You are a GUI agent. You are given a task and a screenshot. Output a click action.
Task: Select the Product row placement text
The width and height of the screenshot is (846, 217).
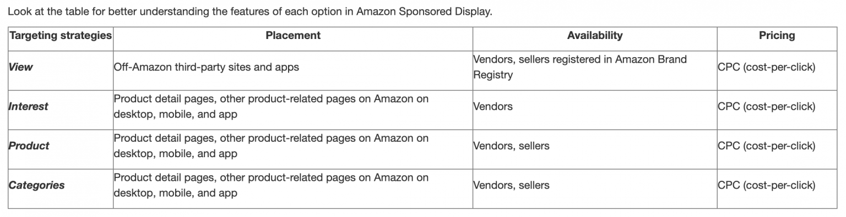[271, 146]
